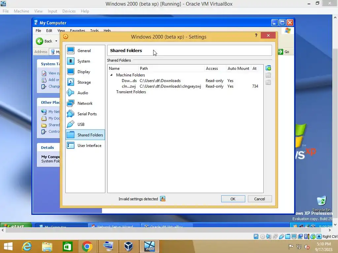Click mouse integration status icon
Image resolution: width=338 pixels, height=253 pixels.
[313, 237]
